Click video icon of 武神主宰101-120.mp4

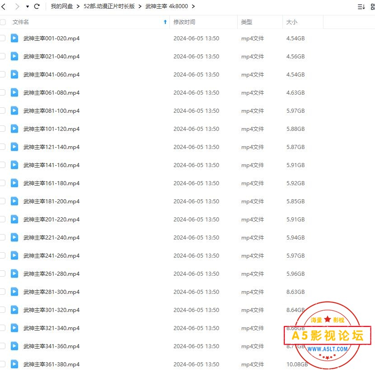[x=14, y=129]
